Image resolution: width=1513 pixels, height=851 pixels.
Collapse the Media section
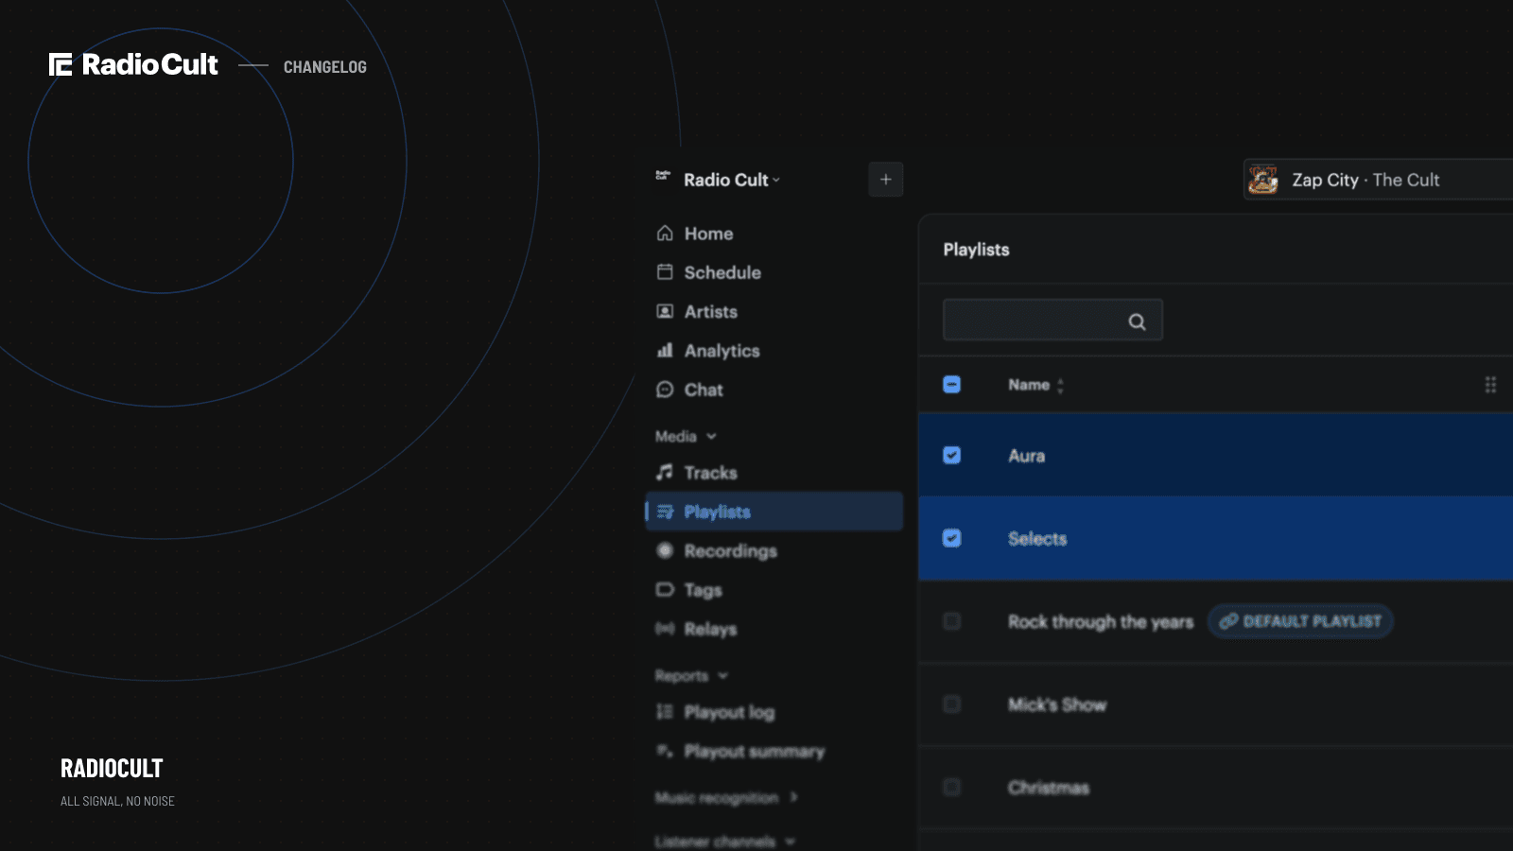pos(687,436)
